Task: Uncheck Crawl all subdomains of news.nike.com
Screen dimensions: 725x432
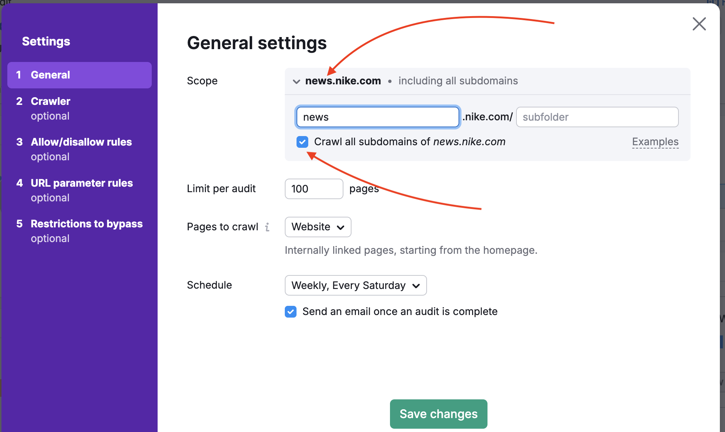Action: 302,142
